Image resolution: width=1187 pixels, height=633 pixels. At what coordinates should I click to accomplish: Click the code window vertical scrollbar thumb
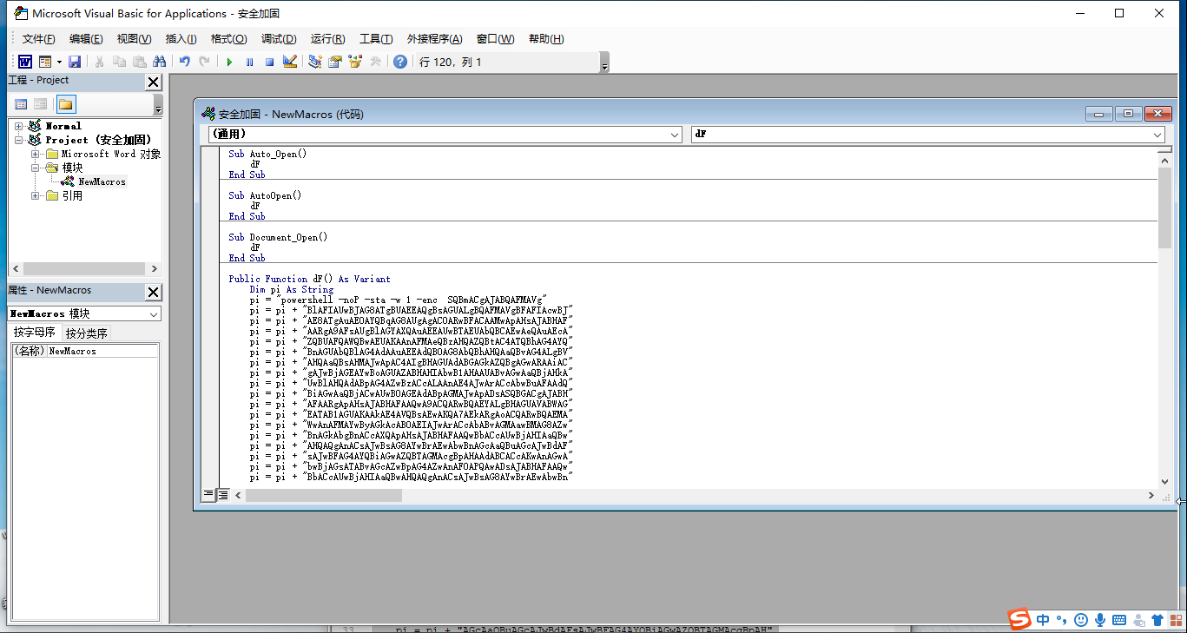click(1164, 208)
